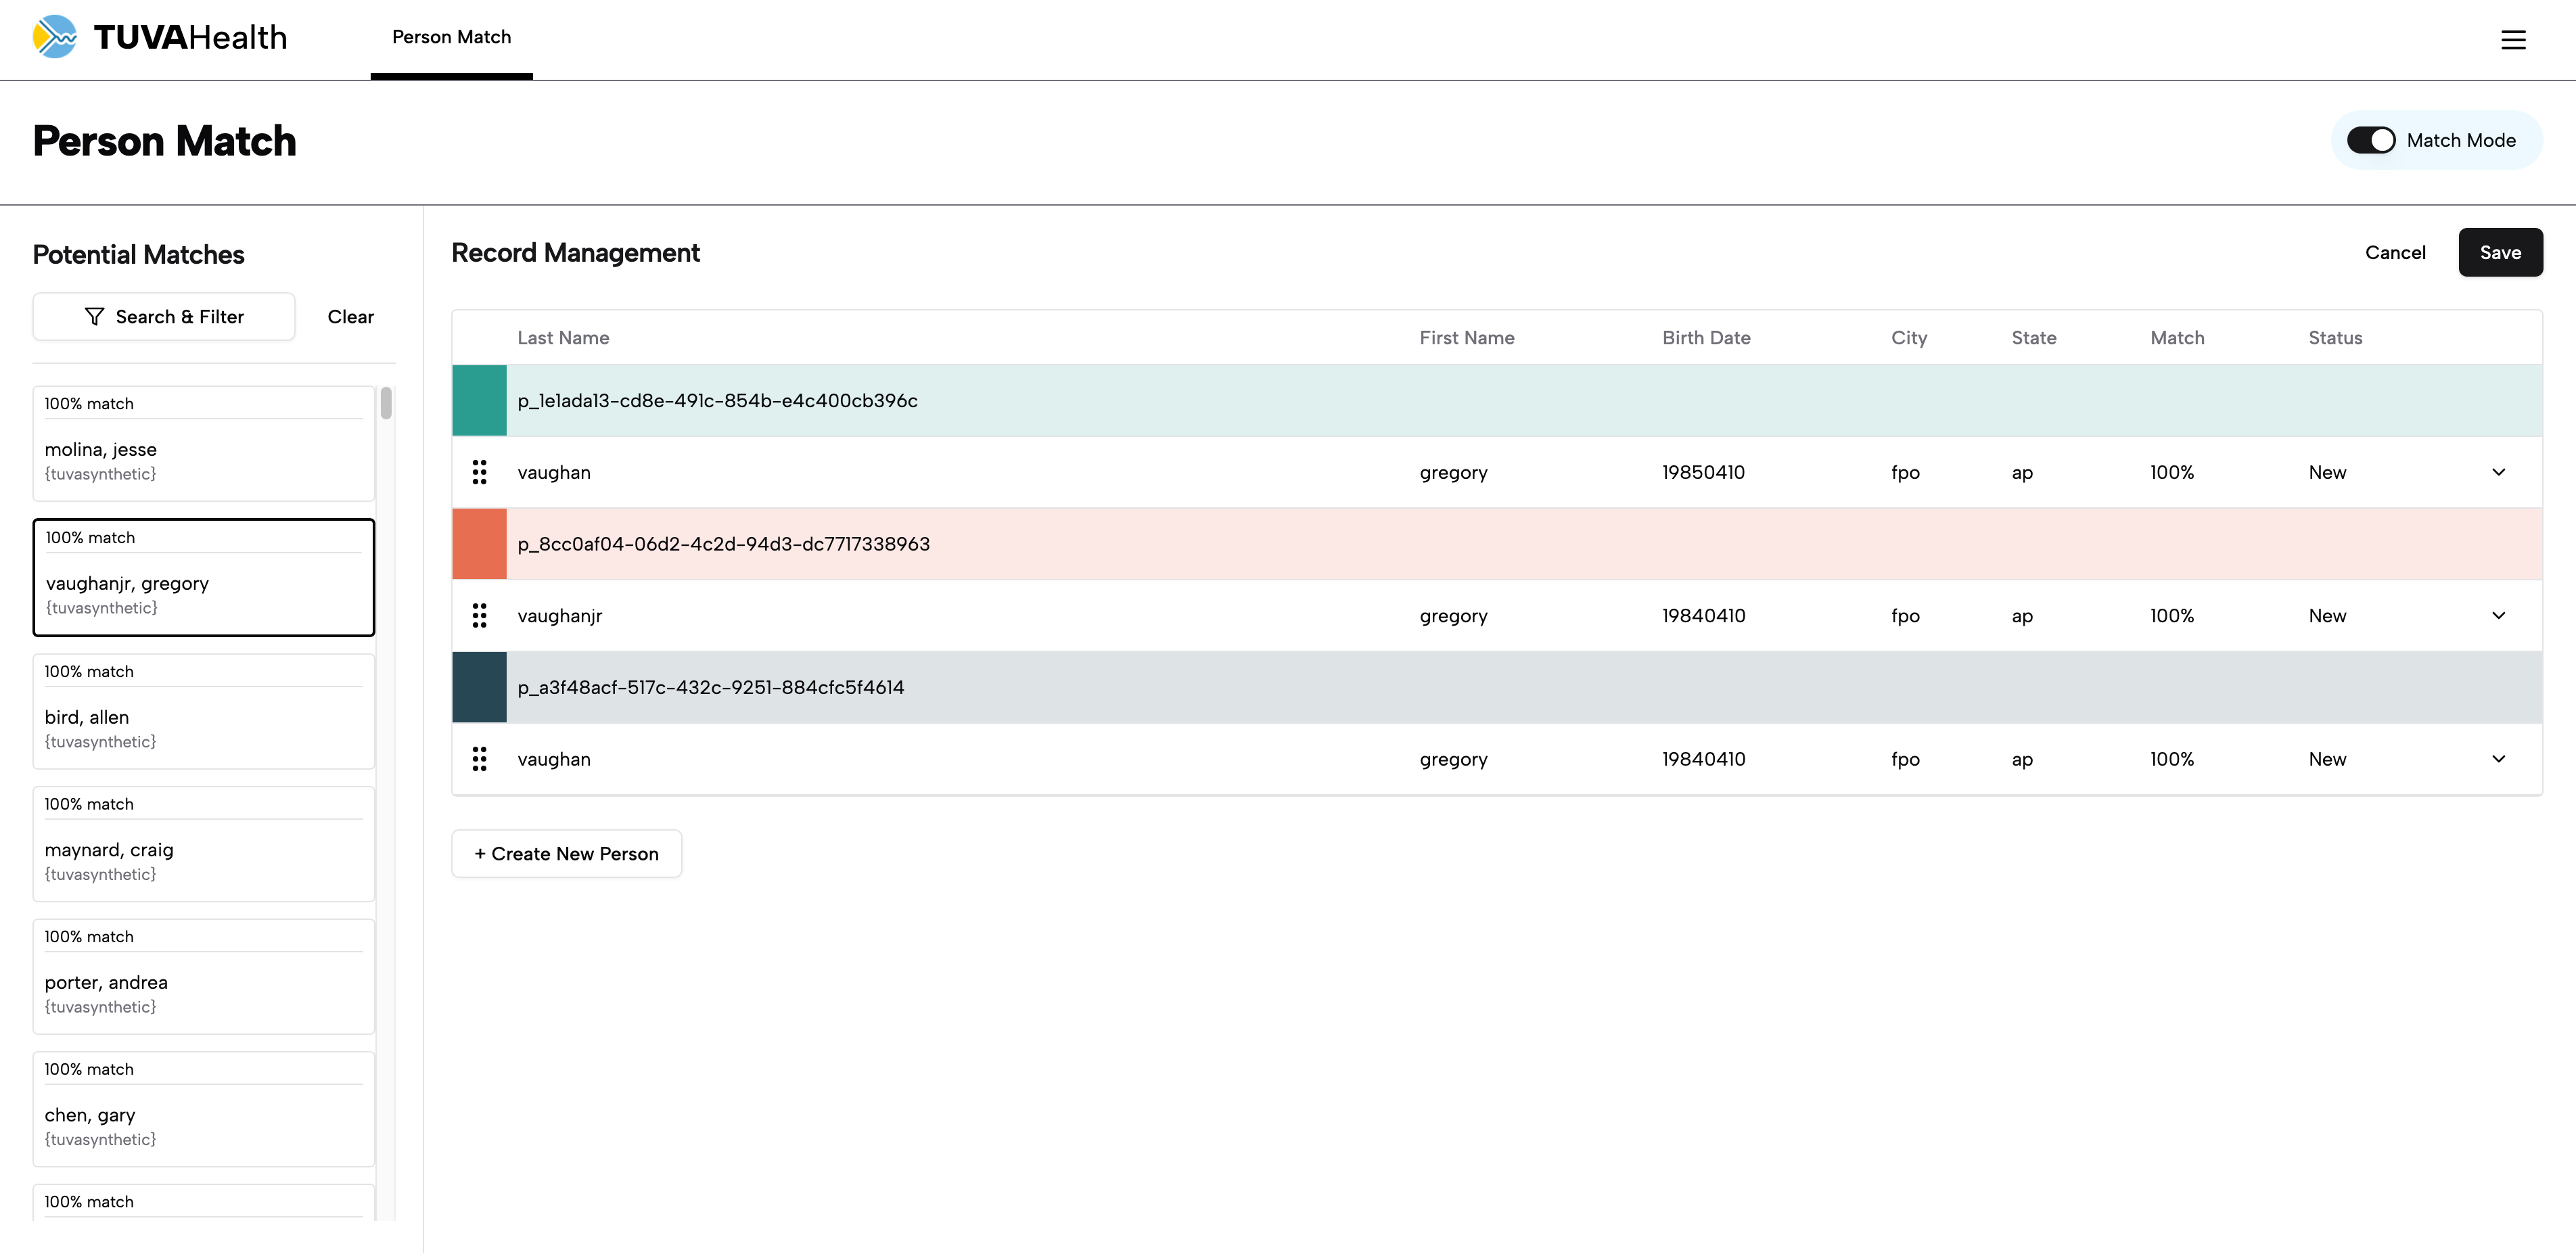The width and height of the screenshot is (2576, 1254).
Task: Open Search & Filter
Action: tap(164, 317)
